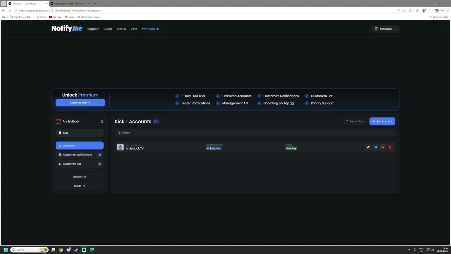
Task: Open the Windows Start menu
Action: [x=6, y=250]
